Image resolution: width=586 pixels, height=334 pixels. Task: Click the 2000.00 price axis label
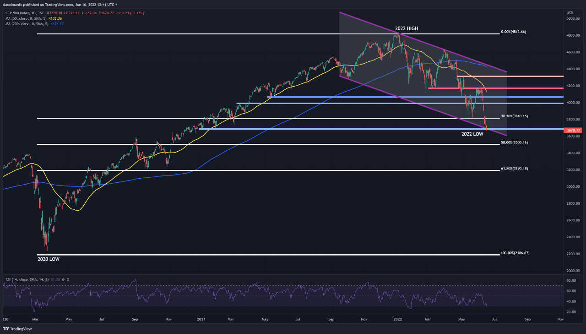coord(573,271)
